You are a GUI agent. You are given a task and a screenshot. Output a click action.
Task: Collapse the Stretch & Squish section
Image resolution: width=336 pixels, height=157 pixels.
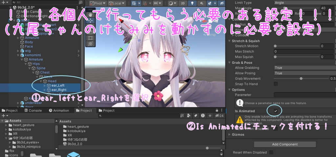pos(229,41)
